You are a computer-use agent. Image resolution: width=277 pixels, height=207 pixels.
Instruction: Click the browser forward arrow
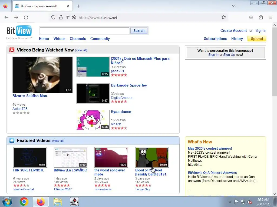(16, 18)
